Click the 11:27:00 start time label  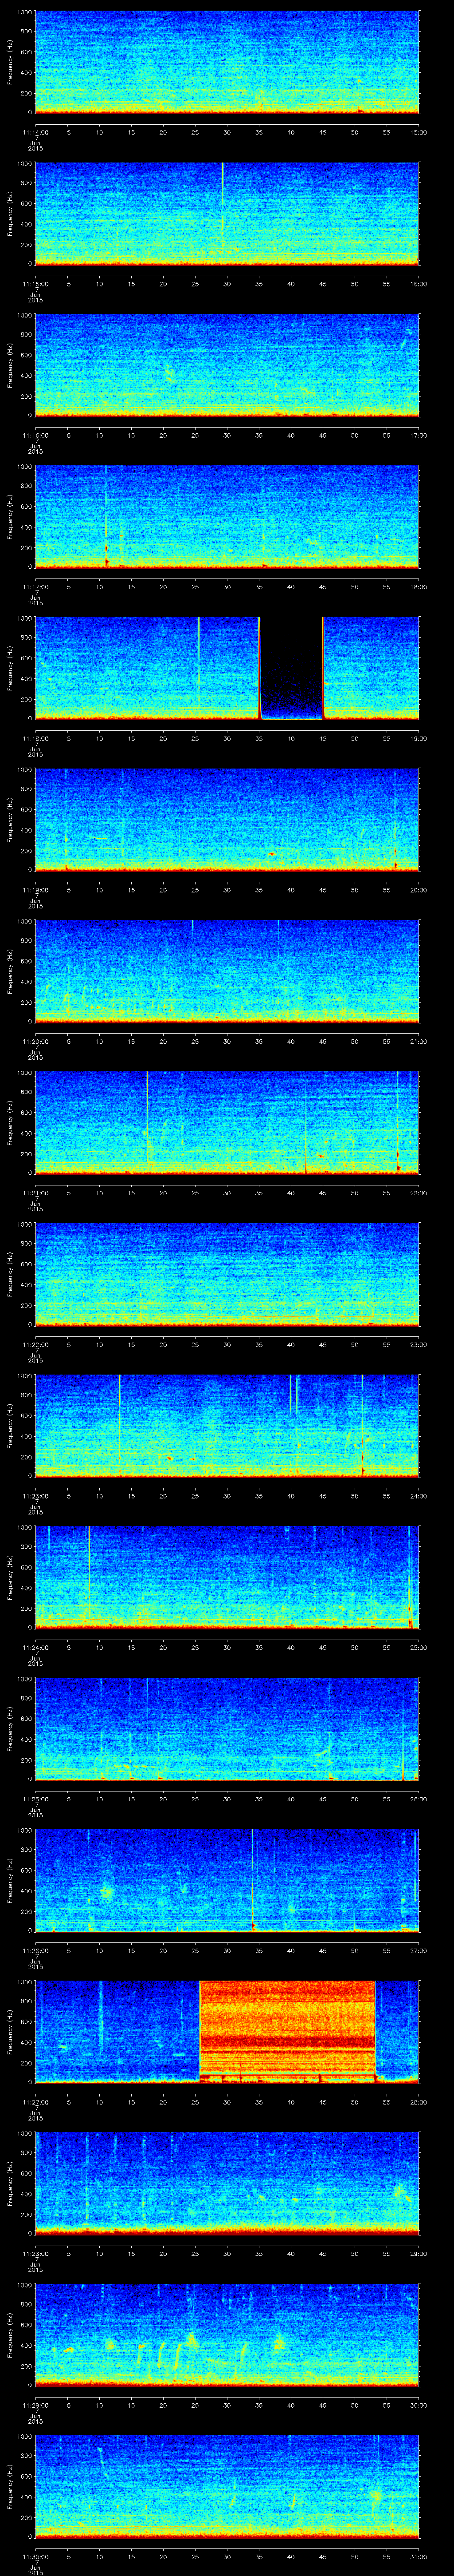coord(35,2102)
